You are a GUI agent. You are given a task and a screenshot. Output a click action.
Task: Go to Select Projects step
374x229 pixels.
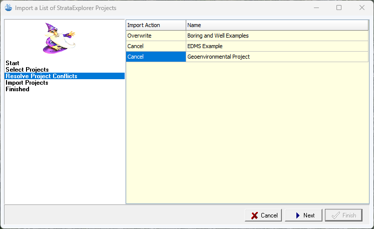27,70
